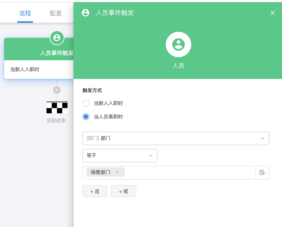282x227 pixels.
Task: Select 当新人入职时 radio option
Action: (x=86, y=103)
